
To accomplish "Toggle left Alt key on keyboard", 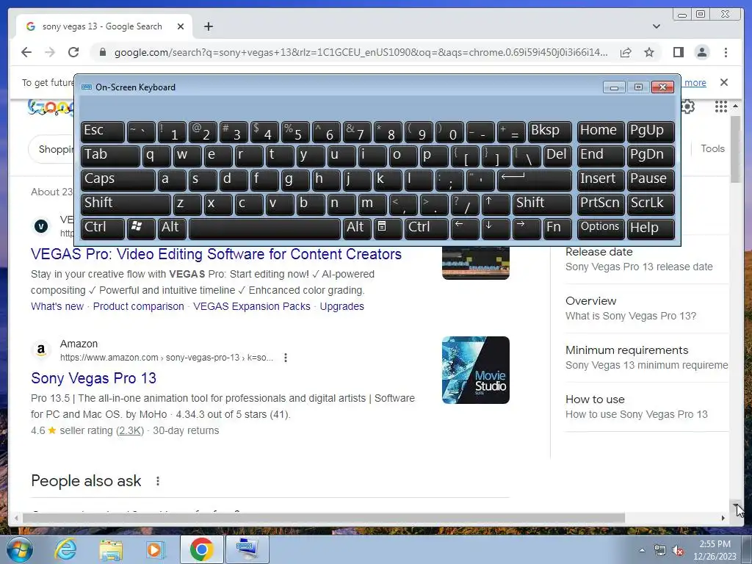I will [172, 228].
